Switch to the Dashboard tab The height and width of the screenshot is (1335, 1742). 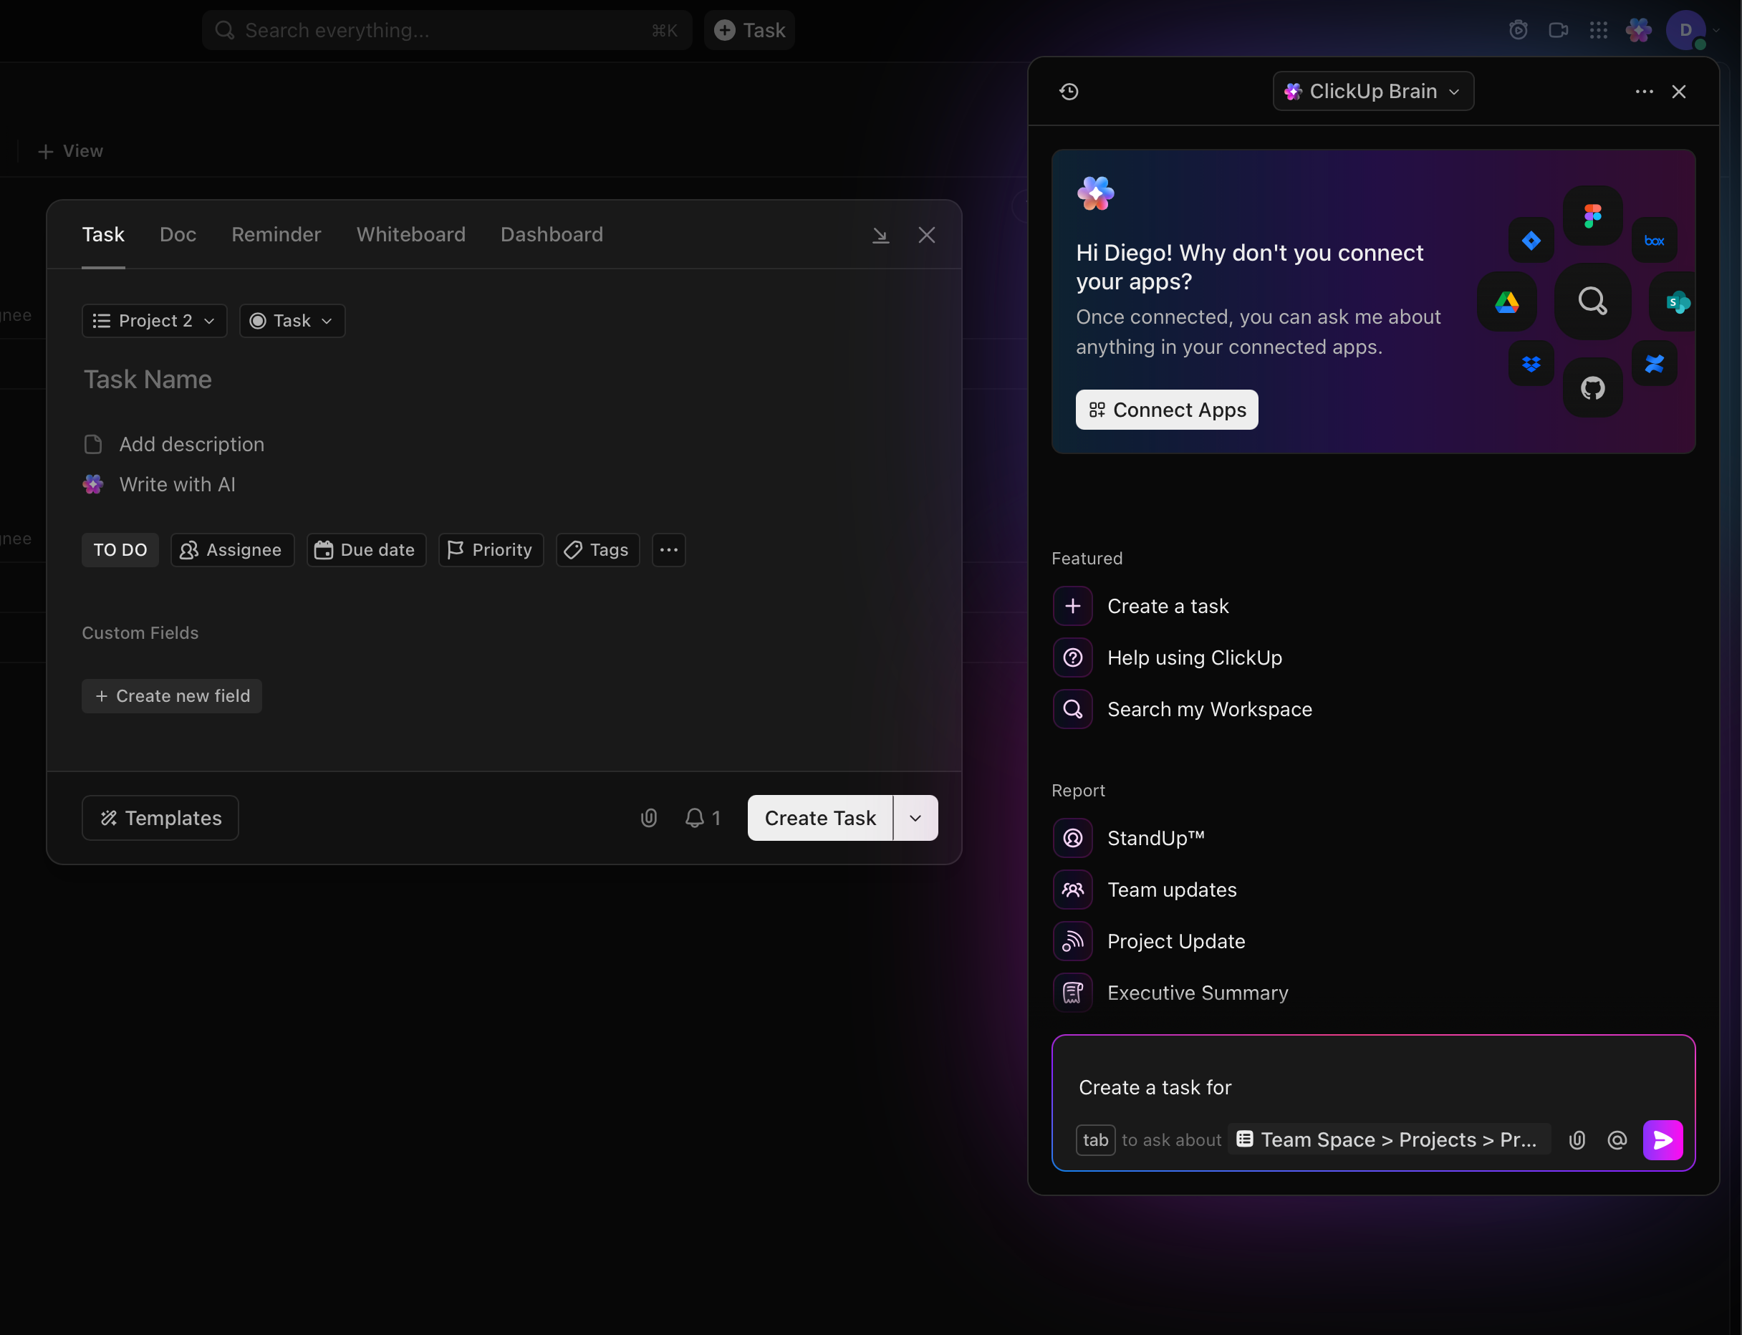(x=552, y=234)
